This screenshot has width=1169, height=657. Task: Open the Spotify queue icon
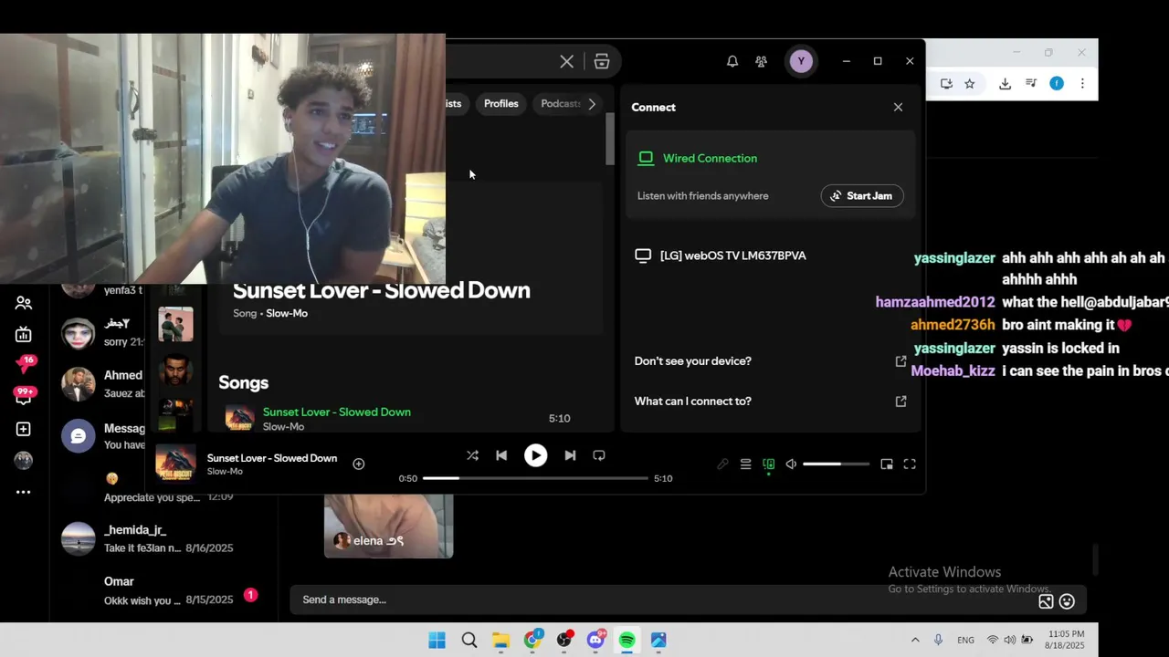click(745, 464)
